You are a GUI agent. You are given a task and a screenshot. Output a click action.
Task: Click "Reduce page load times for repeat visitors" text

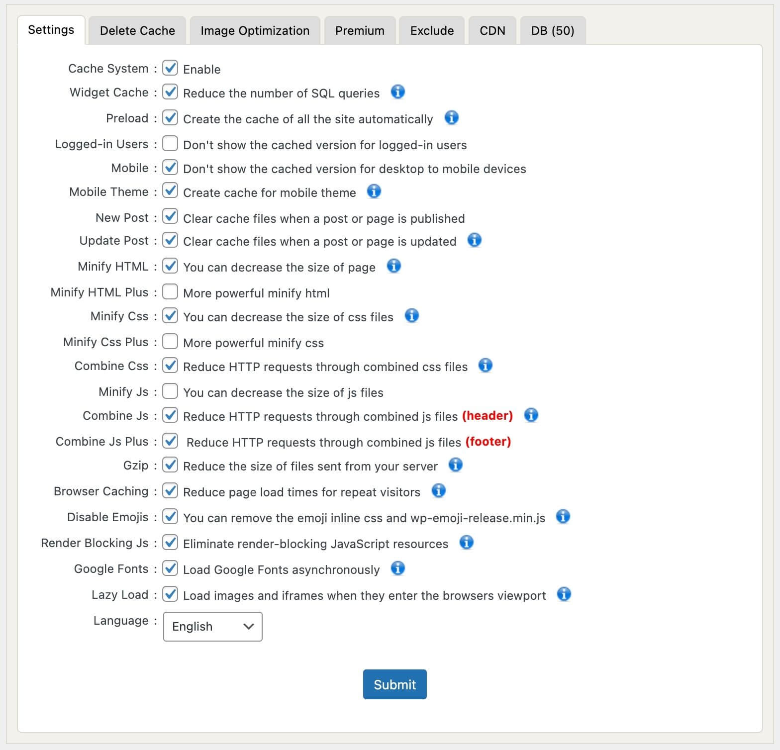pyautogui.click(x=301, y=492)
